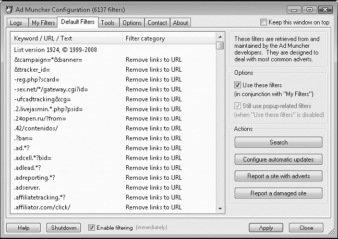
Task: Select the .adserver. filter row
Action: pos(113,188)
